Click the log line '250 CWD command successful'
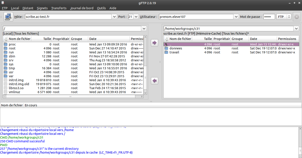This screenshot has height=158, width=302. pyautogui.click(x=22, y=141)
